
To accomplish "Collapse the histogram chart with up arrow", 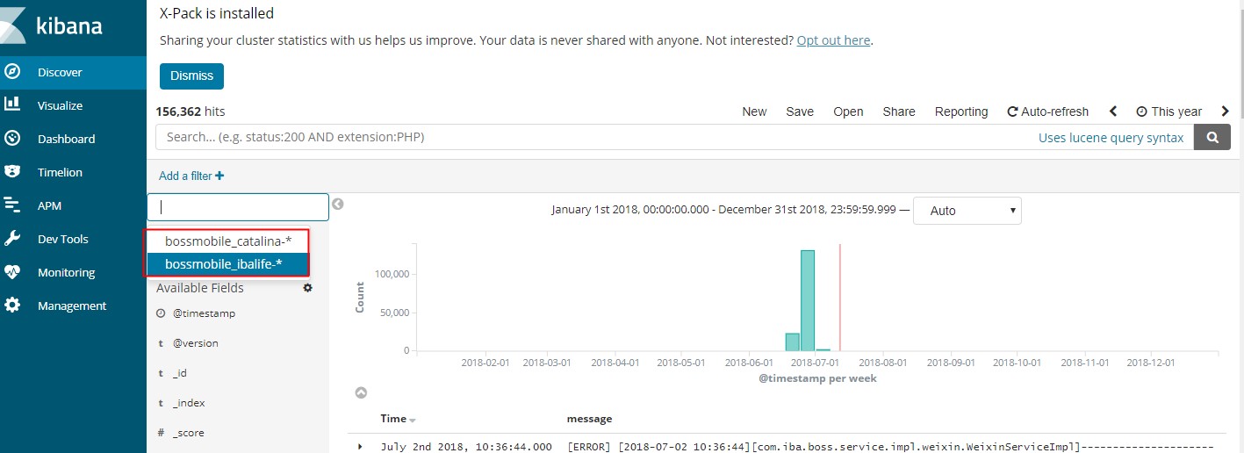I will (x=360, y=392).
